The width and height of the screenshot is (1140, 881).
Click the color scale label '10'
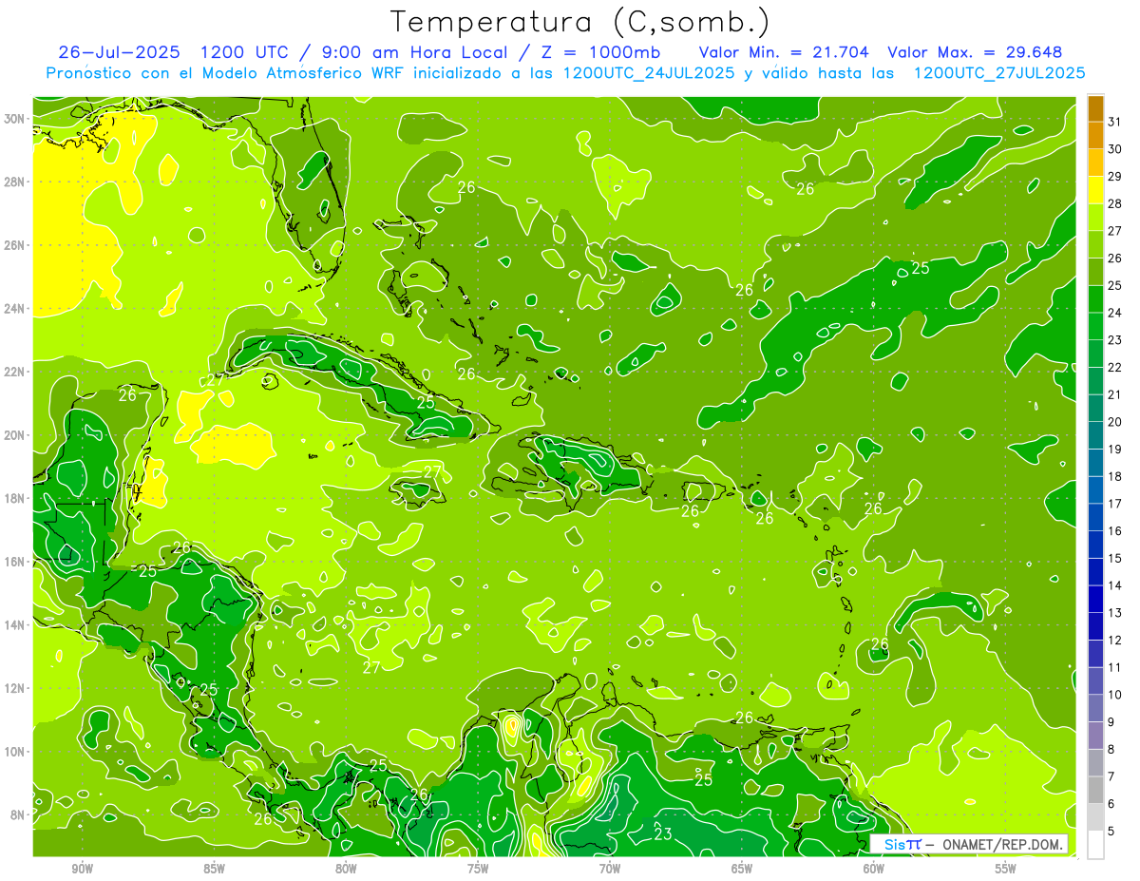[1114, 695]
